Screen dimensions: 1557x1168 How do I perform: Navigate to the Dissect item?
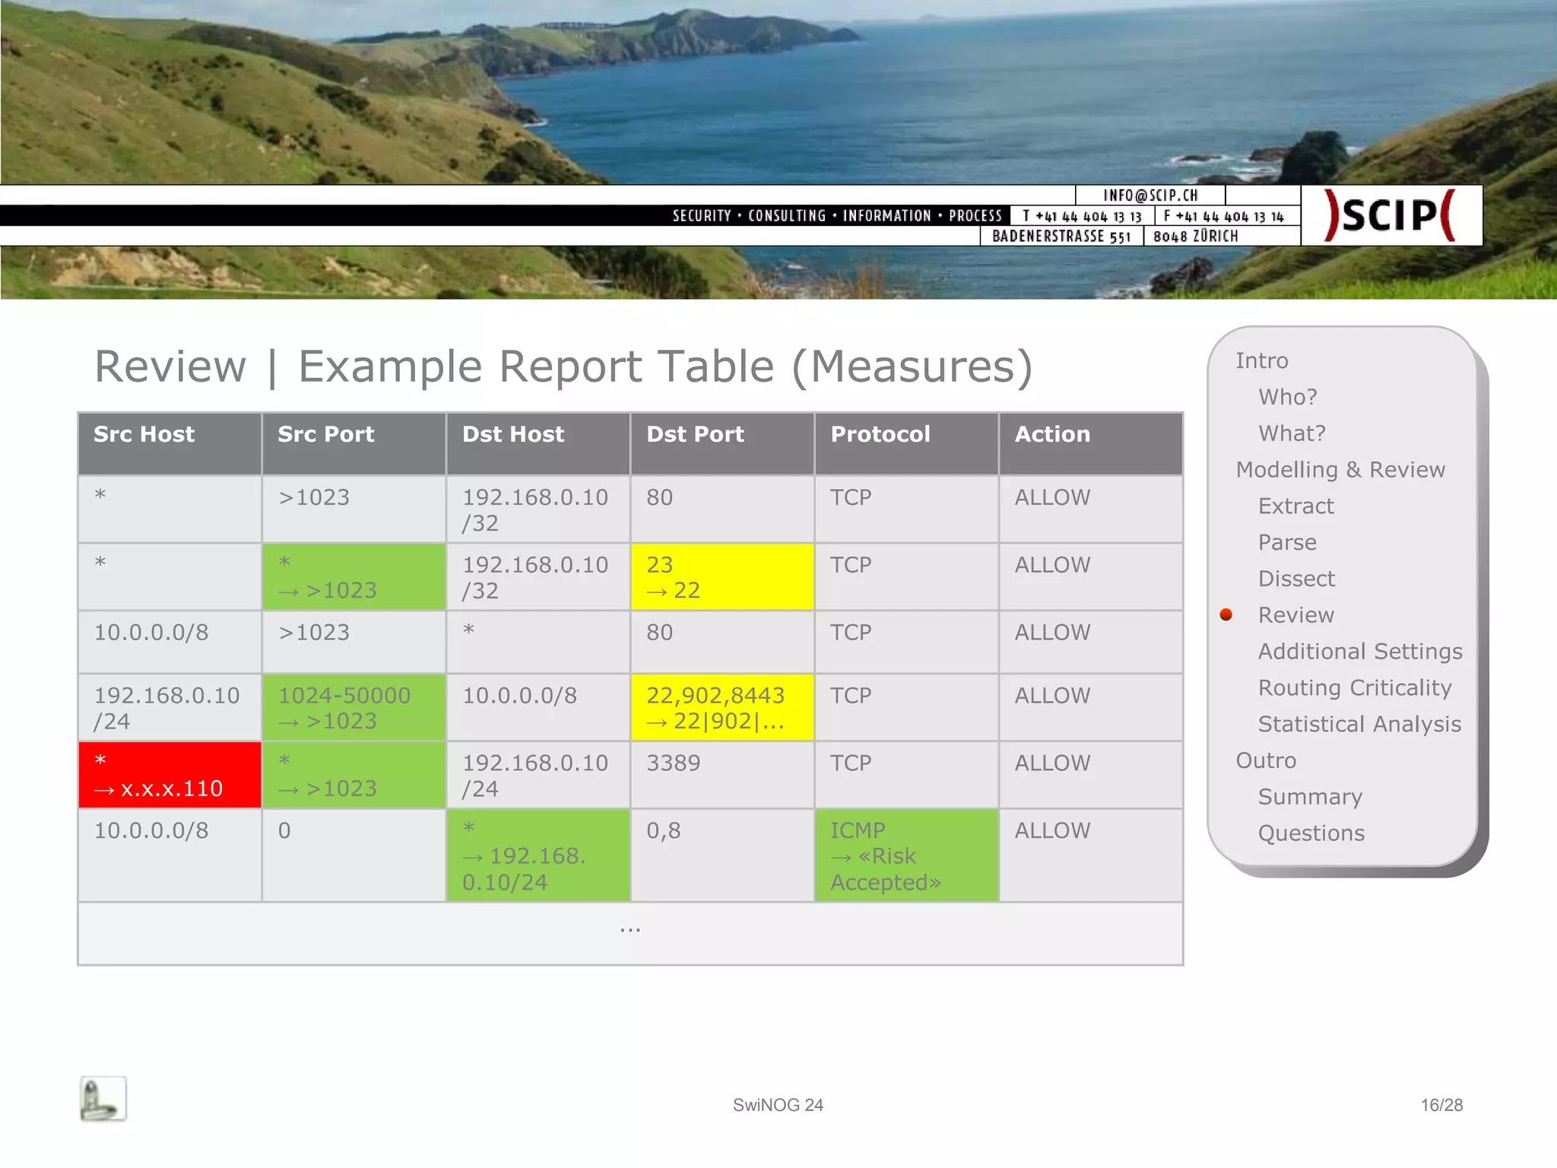1295,579
